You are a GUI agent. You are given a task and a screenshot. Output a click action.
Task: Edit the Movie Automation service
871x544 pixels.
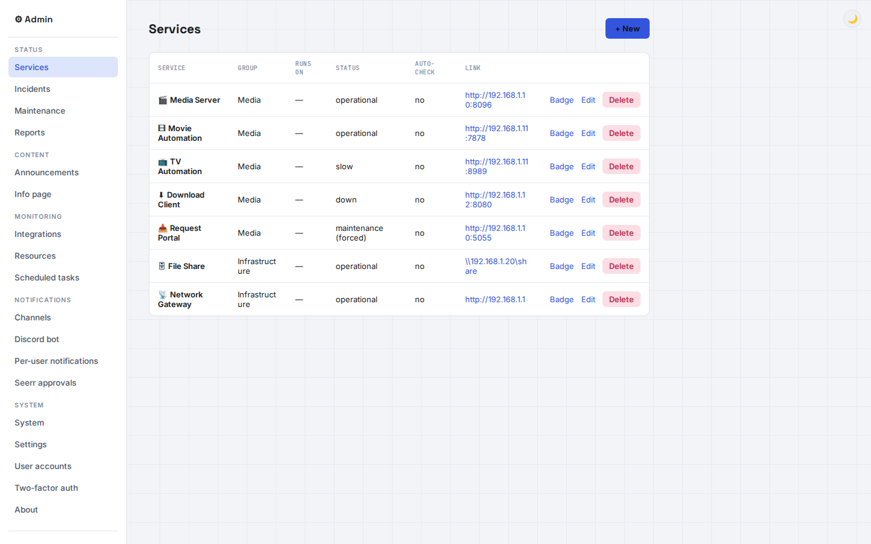click(x=588, y=134)
